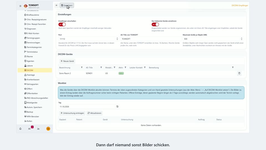266x150 pixels.
Task: Open the Letzter Kontakt column filter
Action: coord(145,67)
